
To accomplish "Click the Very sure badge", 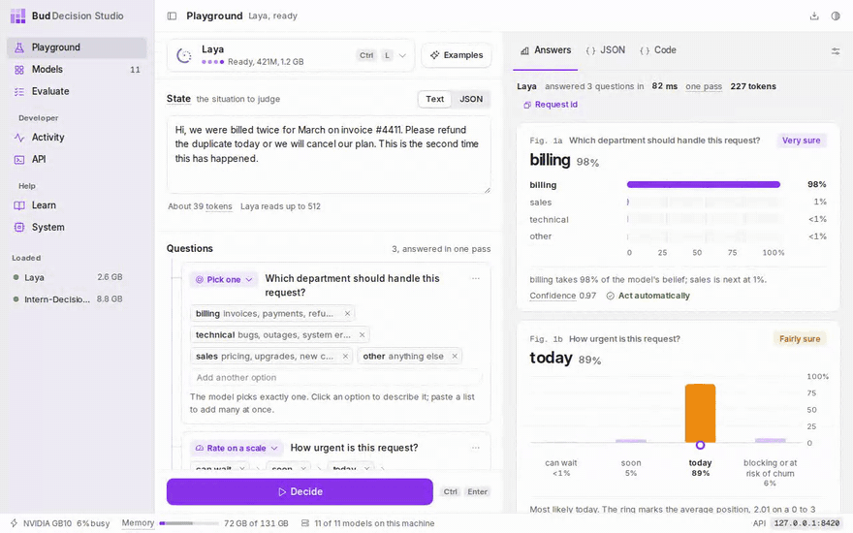I will tap(801, 141).
